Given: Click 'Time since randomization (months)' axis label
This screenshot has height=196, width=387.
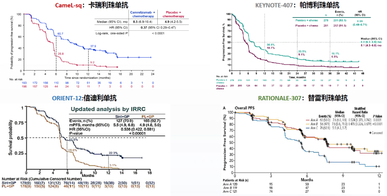Looking at the screenshot, I should pos(88,77).
